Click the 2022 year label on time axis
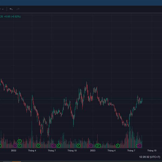The width and height of the screenshot is (162, 162). (x=13, y=151)
